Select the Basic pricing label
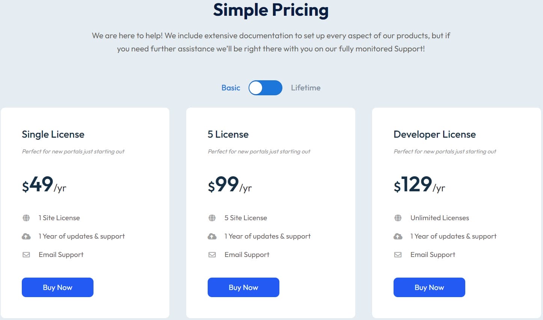The image size is (543, 320). [x=231, y=88]
